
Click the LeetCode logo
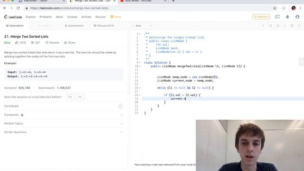[13, 17]
